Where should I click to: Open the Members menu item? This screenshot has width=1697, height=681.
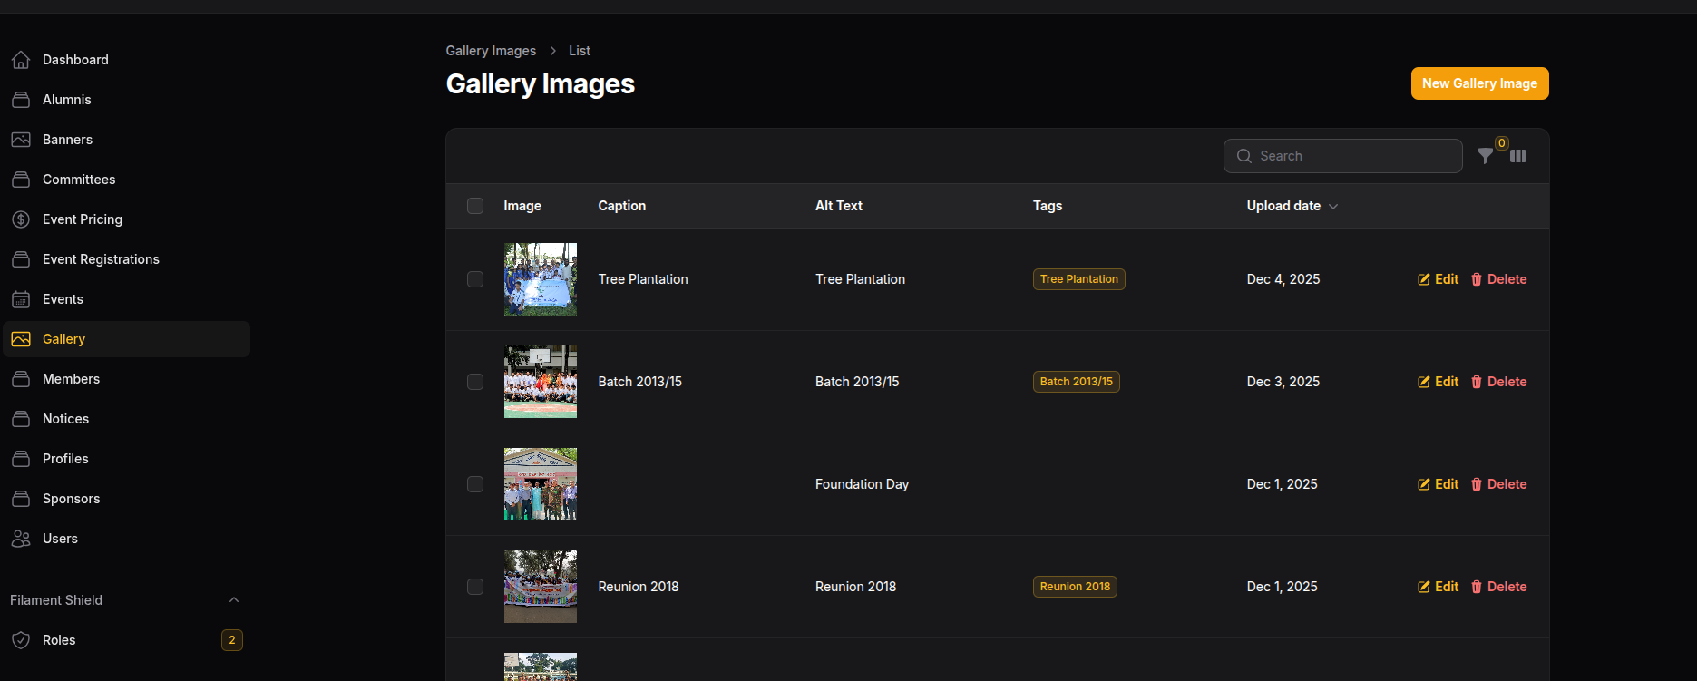(127, 379)
